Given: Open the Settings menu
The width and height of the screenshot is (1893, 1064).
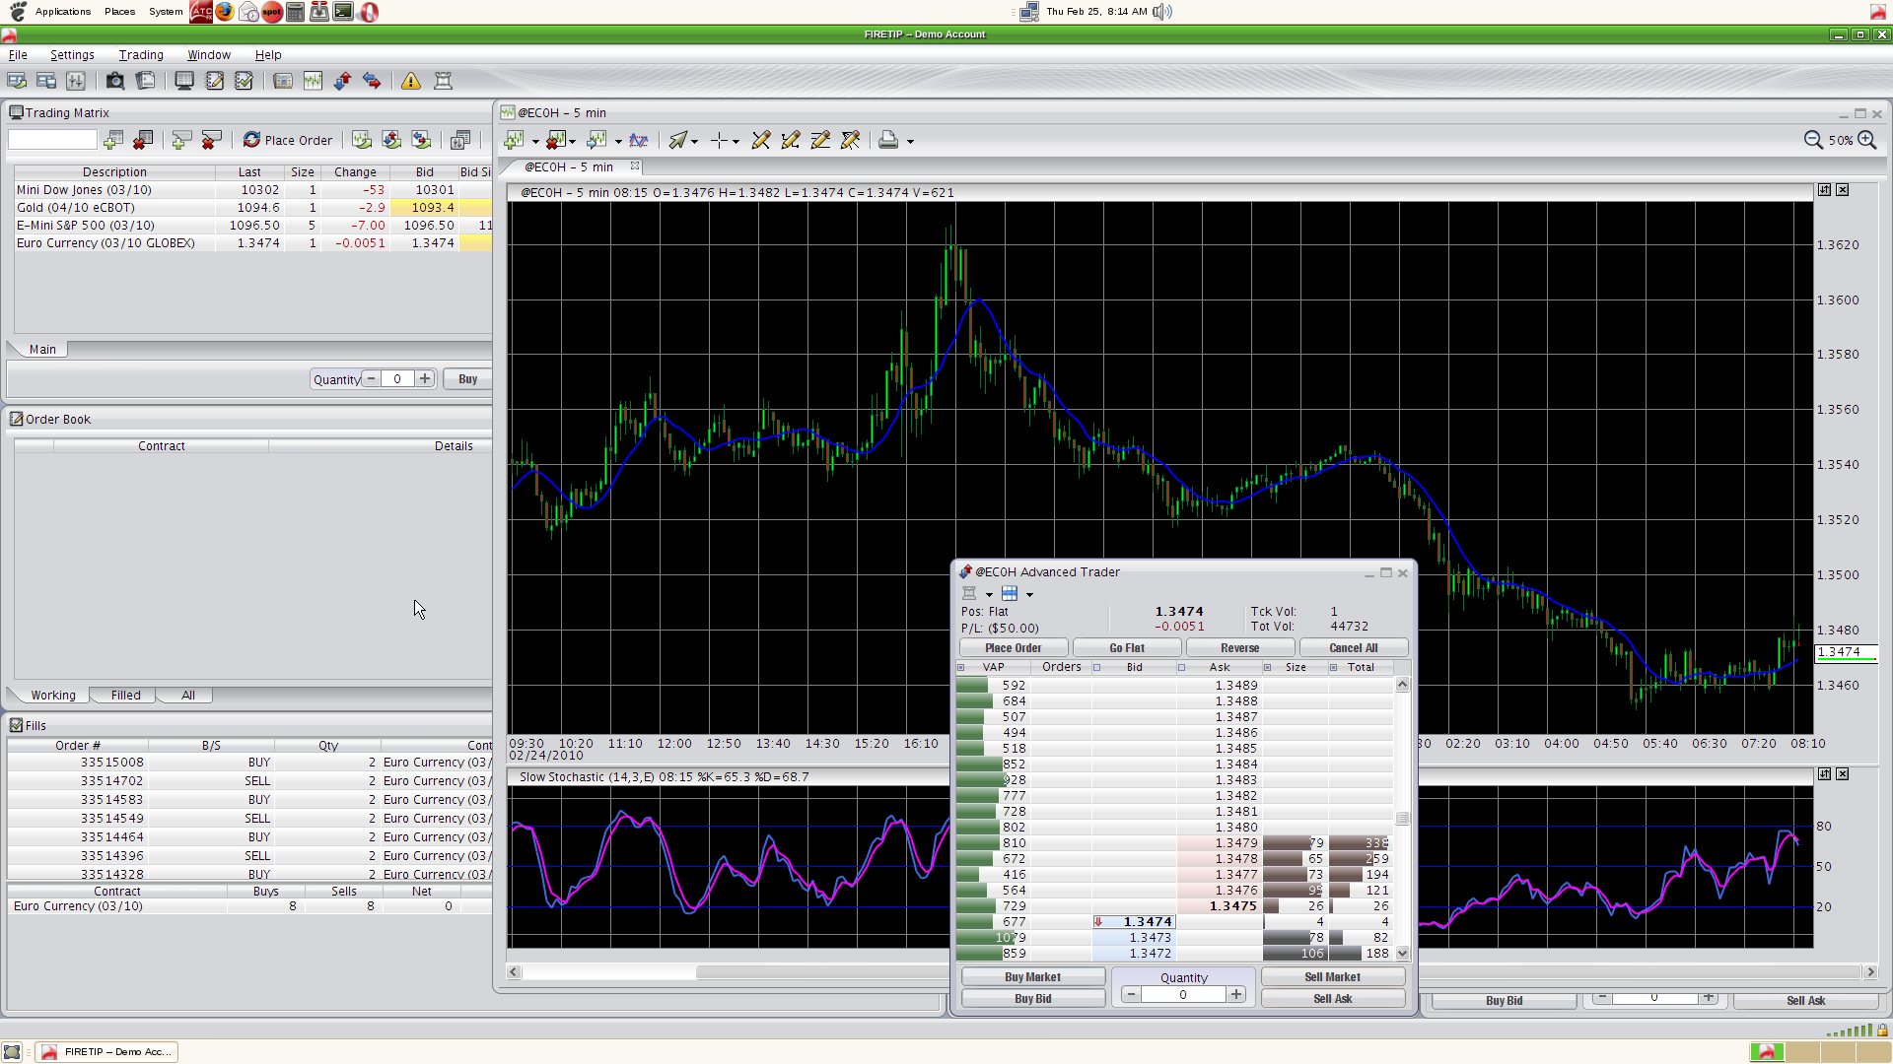Looking at the screenshot, I should (72, 55).
